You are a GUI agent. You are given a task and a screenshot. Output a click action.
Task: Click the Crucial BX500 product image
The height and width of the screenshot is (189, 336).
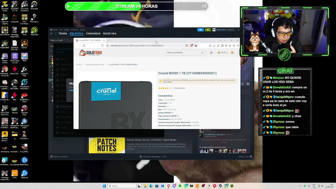pyautogui.click(x=115, y=104)
